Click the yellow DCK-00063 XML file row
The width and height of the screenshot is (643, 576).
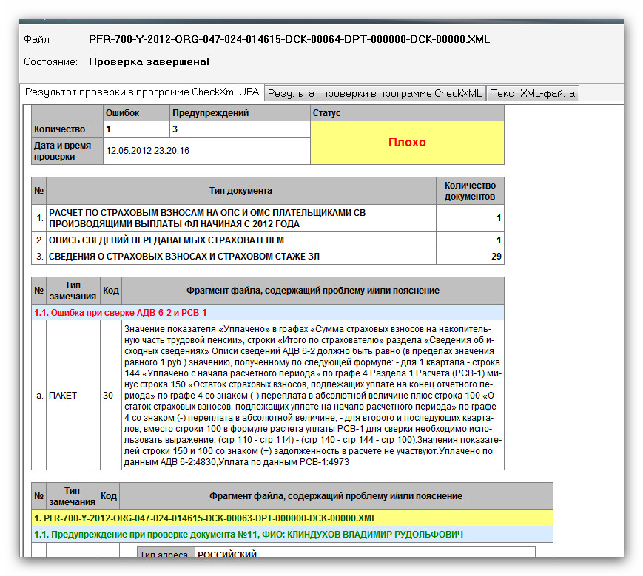click(x=292, y=518)
